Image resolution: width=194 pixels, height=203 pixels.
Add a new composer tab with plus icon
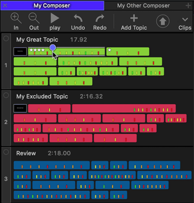pyautogui.click(x=188, y=5)
